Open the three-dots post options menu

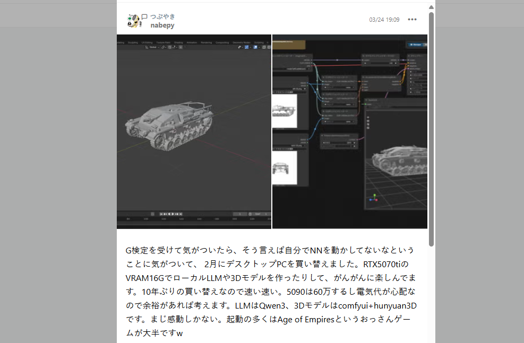click(412, 20)
